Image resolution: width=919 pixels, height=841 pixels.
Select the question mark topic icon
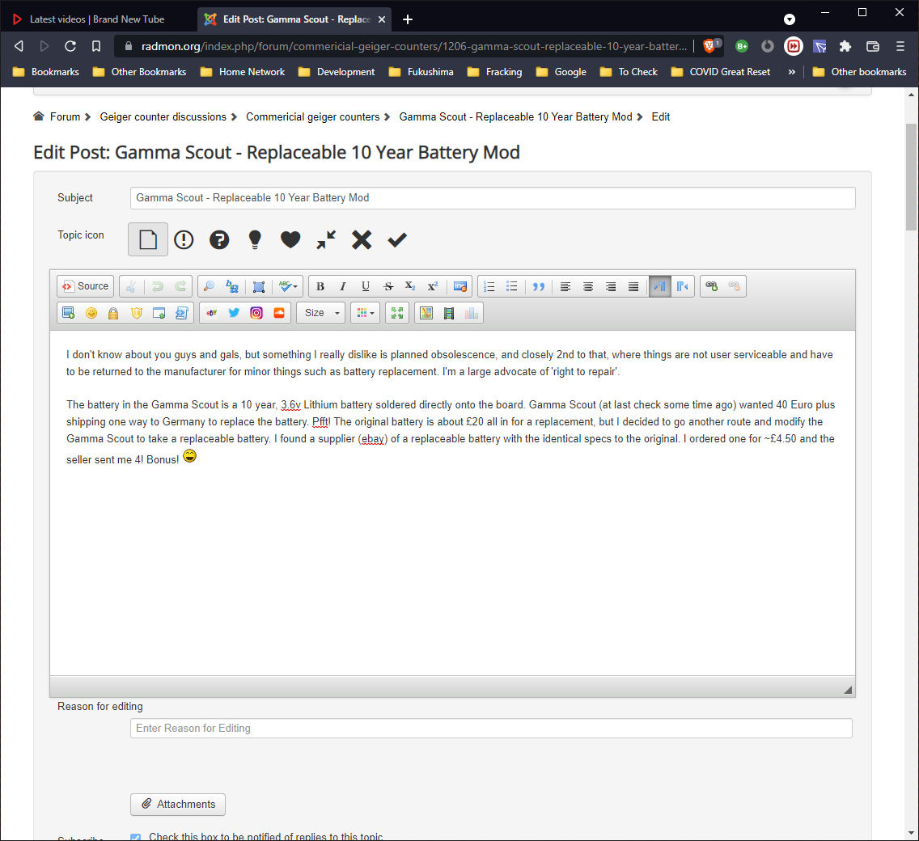[x=219, y=239]
